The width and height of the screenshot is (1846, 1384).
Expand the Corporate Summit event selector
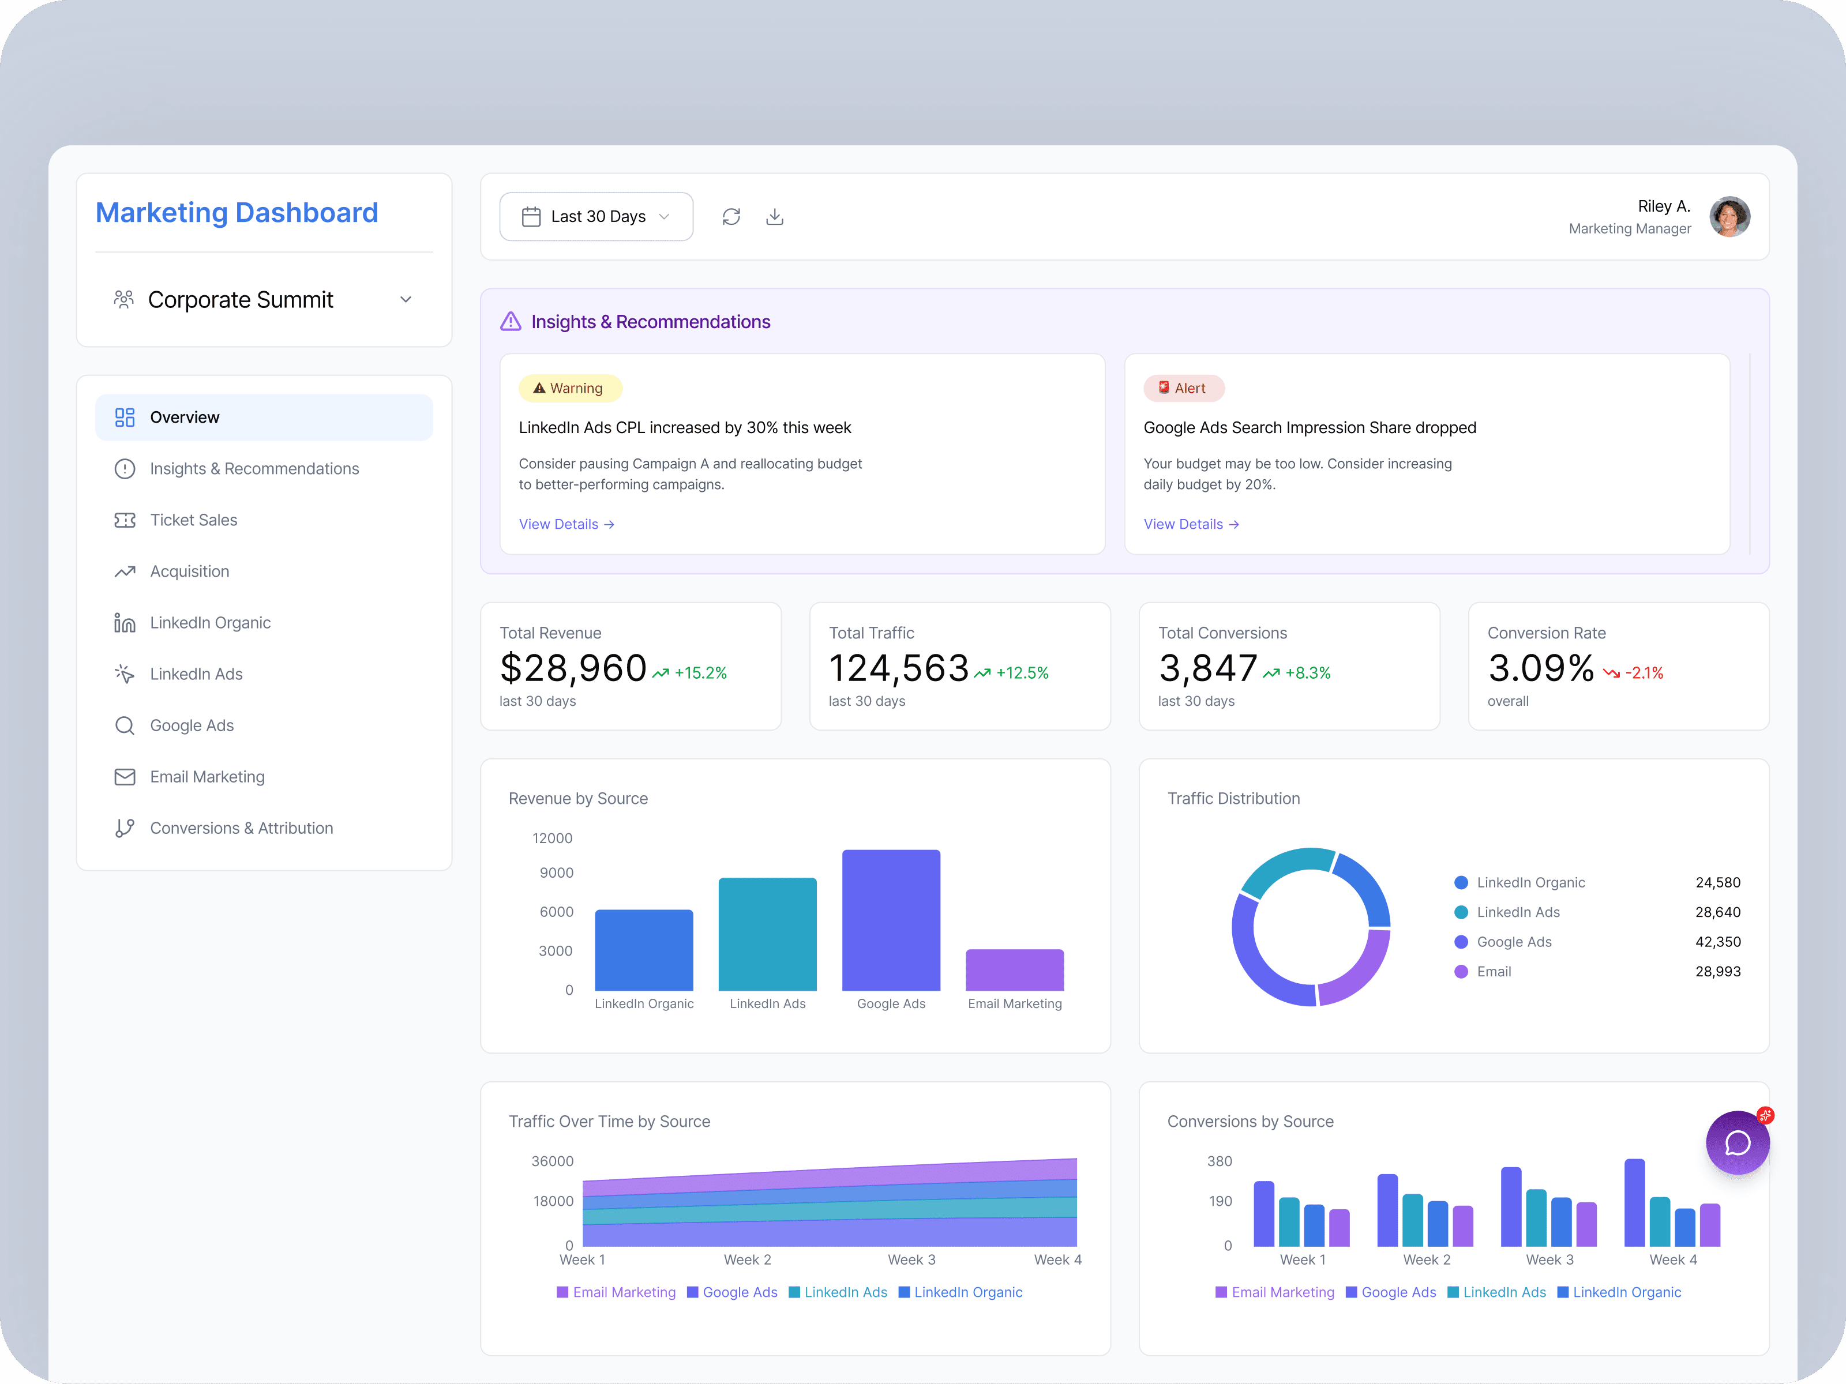(241, 299)
